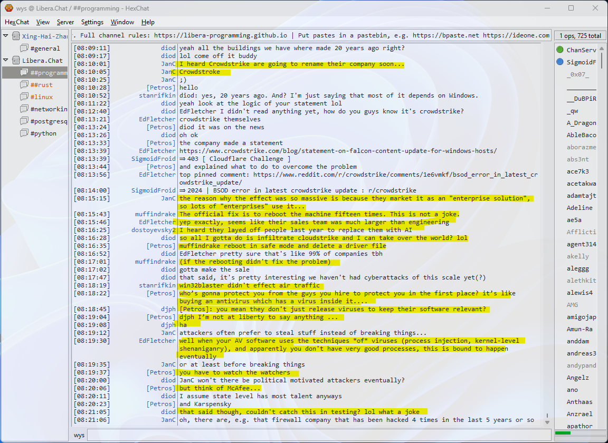The image size is (608, 443).
Task: Click ChanServ's green op status icon
Action: point(560,50)
